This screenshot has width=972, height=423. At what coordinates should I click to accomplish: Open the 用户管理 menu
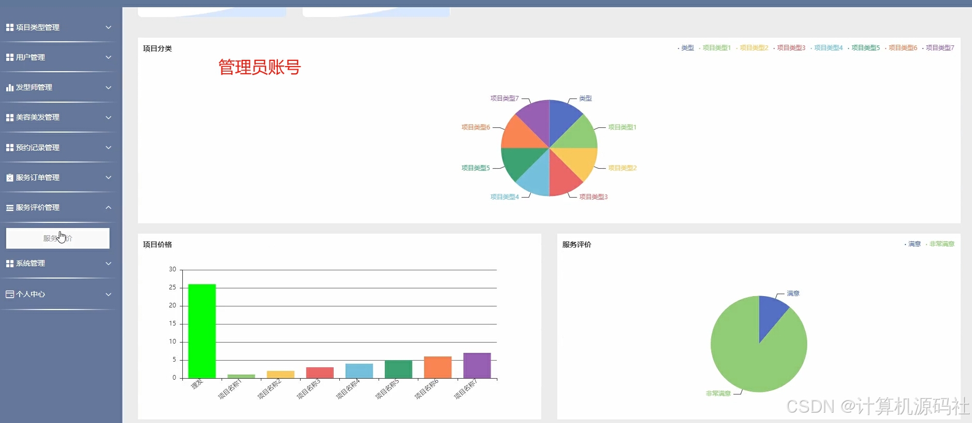pyautogui.click(x=58, y=57)
